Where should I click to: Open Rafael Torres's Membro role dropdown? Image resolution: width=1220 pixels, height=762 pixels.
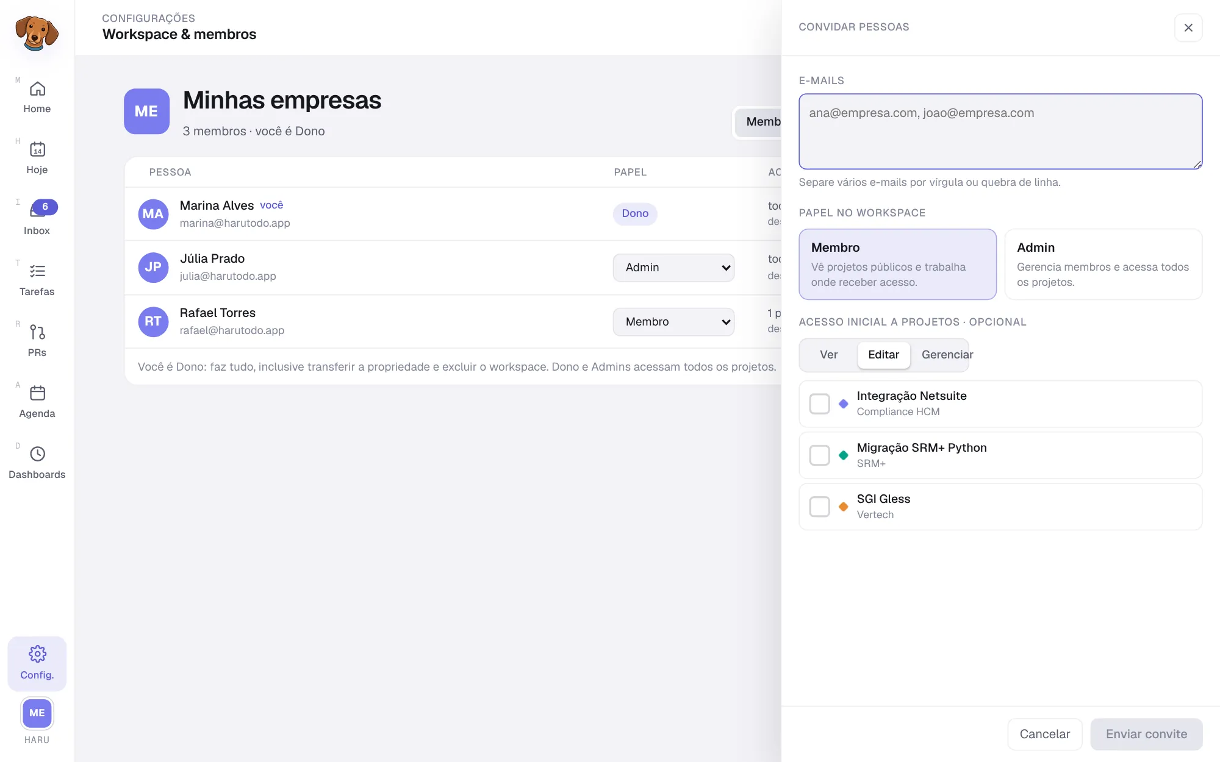[673, 322]
